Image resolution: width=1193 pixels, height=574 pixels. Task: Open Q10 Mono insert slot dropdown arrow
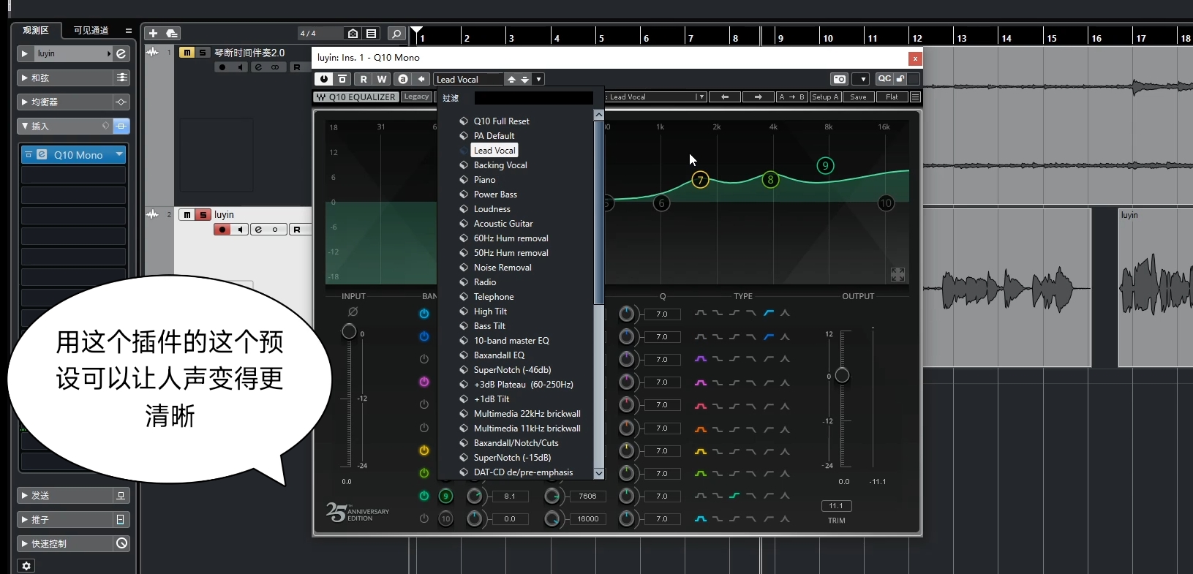click(x=119, y=154)
